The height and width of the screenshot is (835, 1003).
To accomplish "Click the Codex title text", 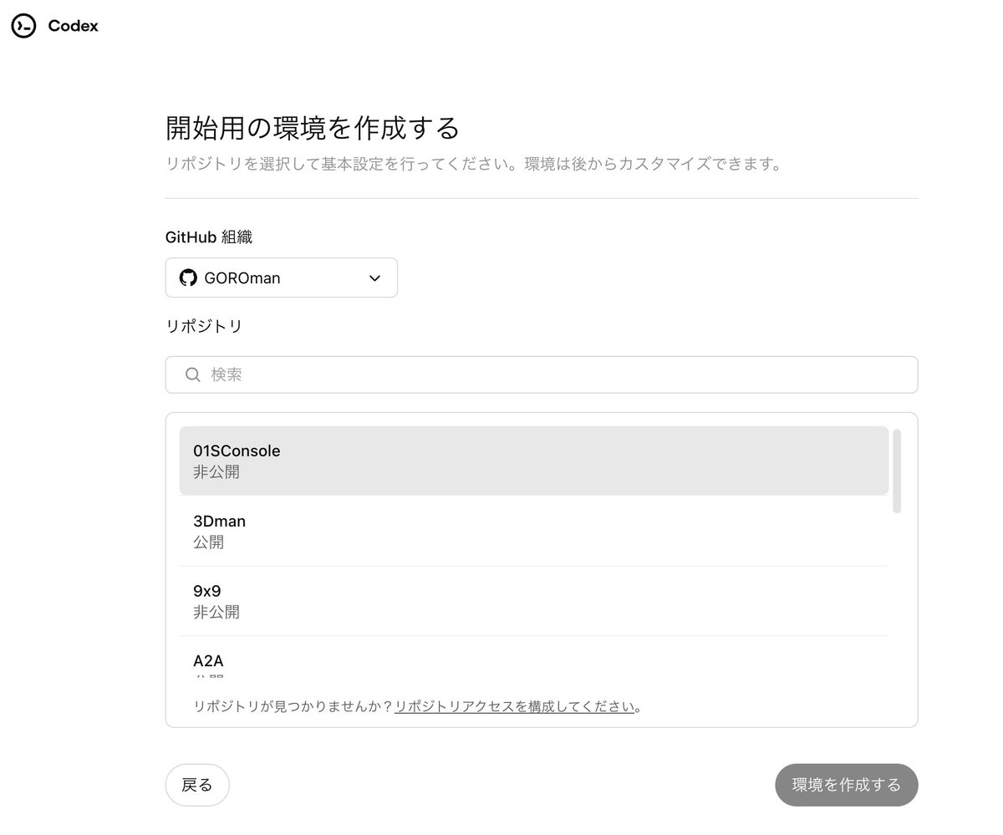I will pyautogui.click(x=73, y=26).
